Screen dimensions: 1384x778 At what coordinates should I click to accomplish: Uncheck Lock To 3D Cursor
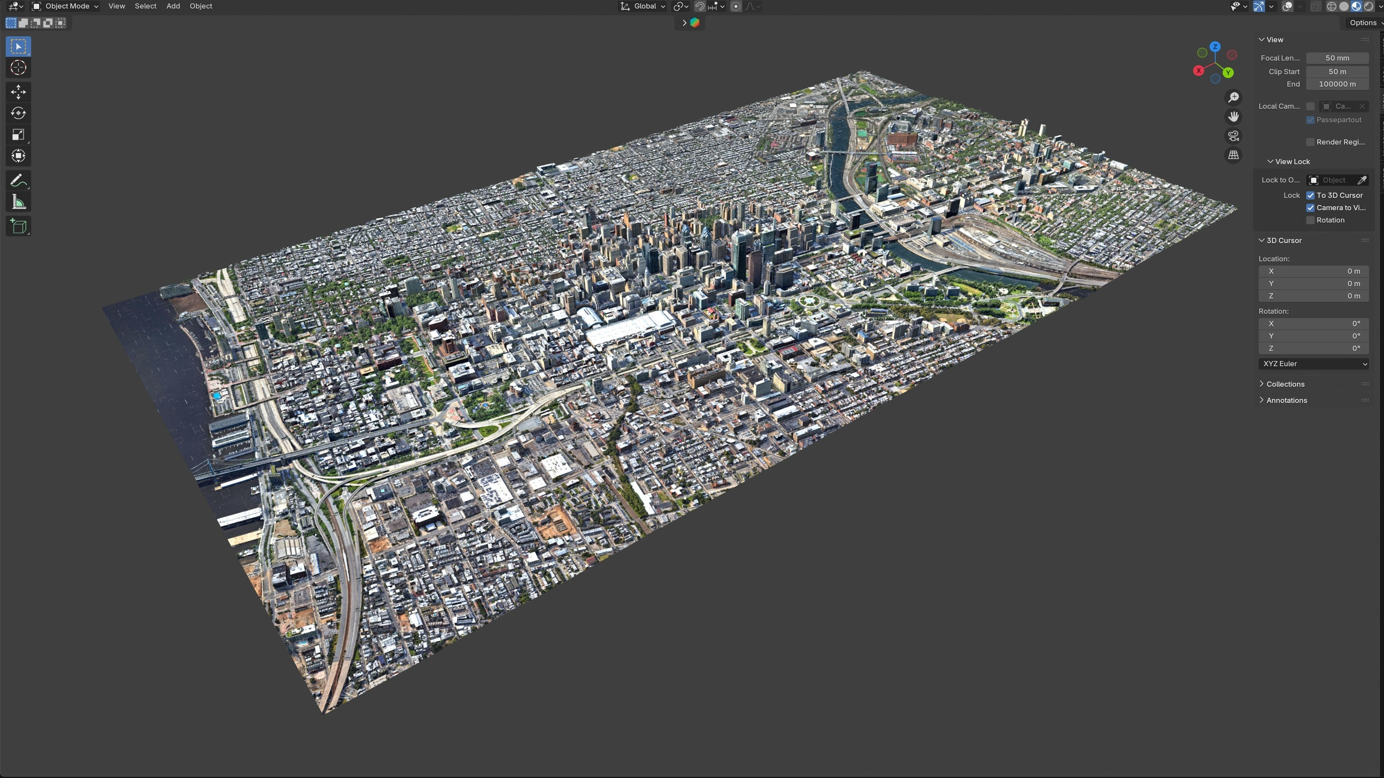[1310, 196]
